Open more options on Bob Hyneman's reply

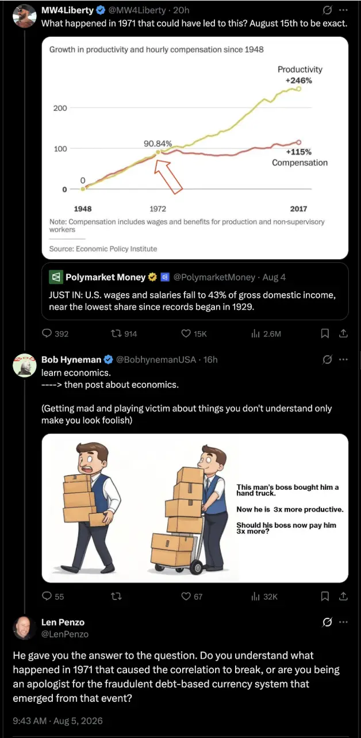343,359
